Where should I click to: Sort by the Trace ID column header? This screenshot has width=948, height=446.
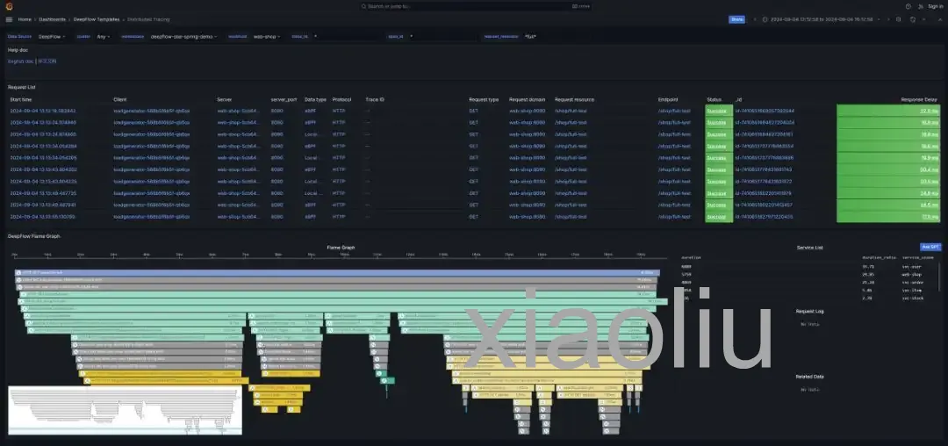(375, 99)
